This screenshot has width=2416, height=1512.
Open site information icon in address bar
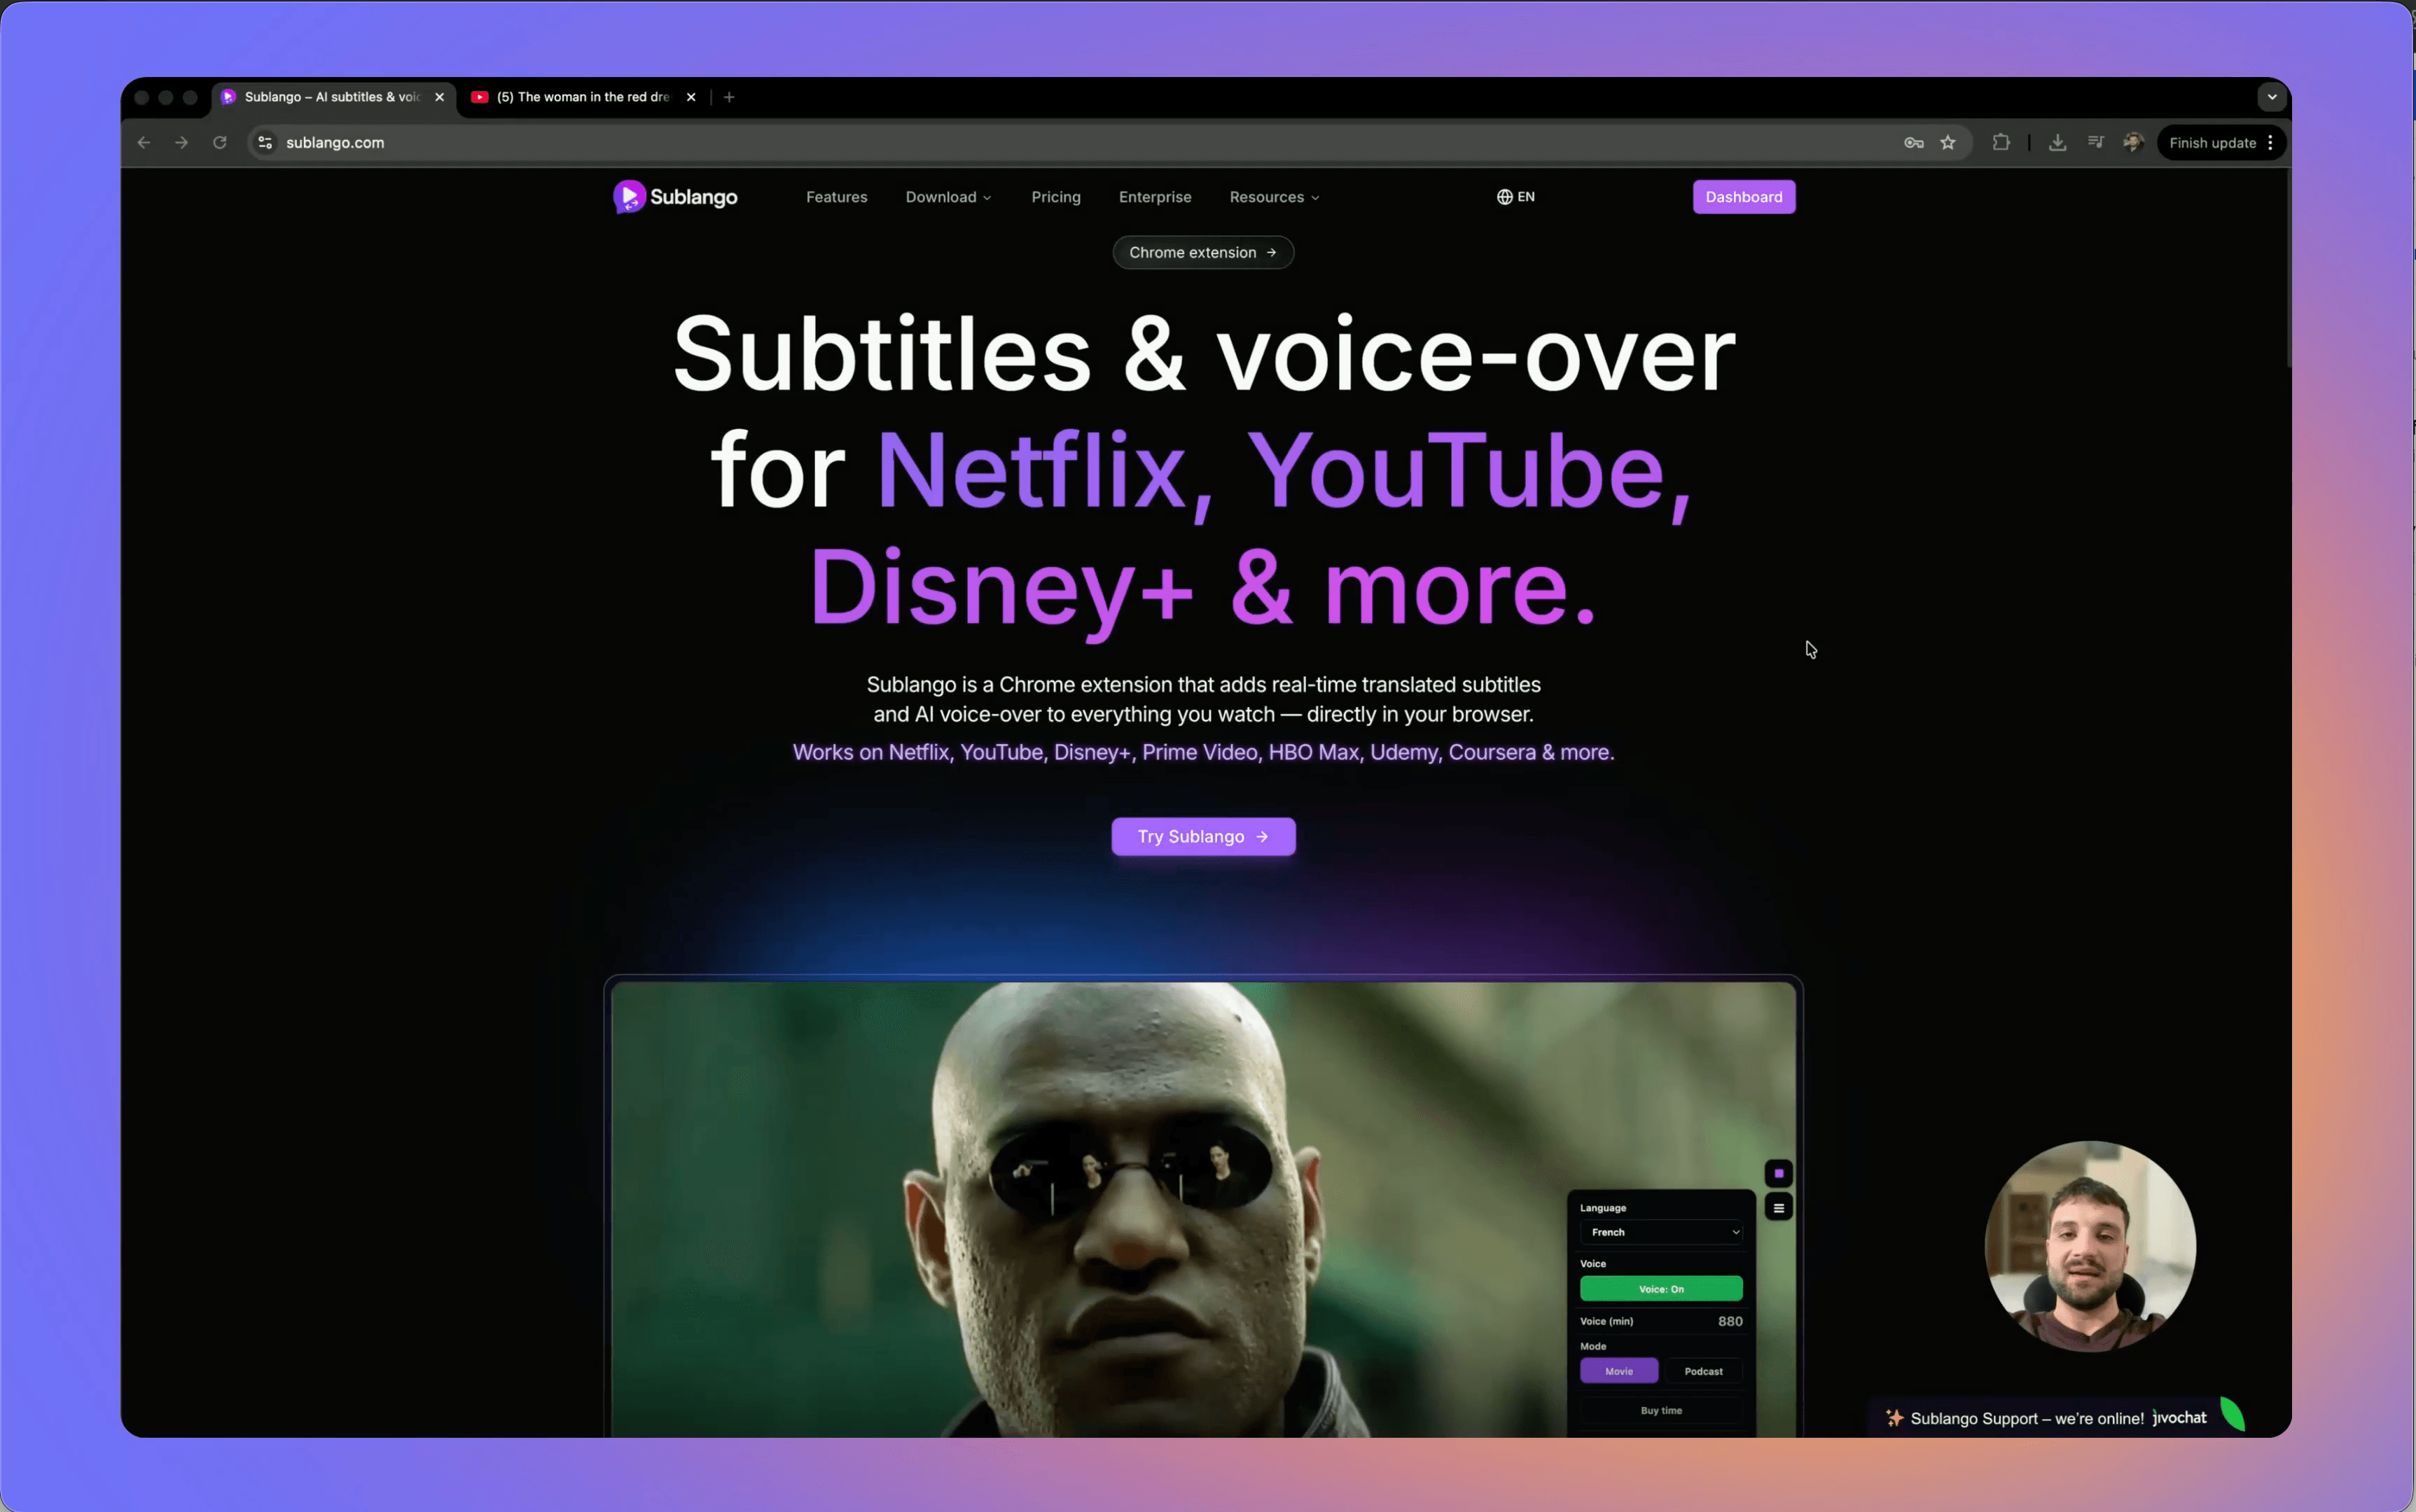point(265,143)
